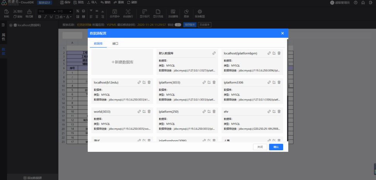The height and width of the screenshot is (180, 376).
Task: Click link icon on localhost(iplatformbpm) card
Action: (x=269, y=53)
